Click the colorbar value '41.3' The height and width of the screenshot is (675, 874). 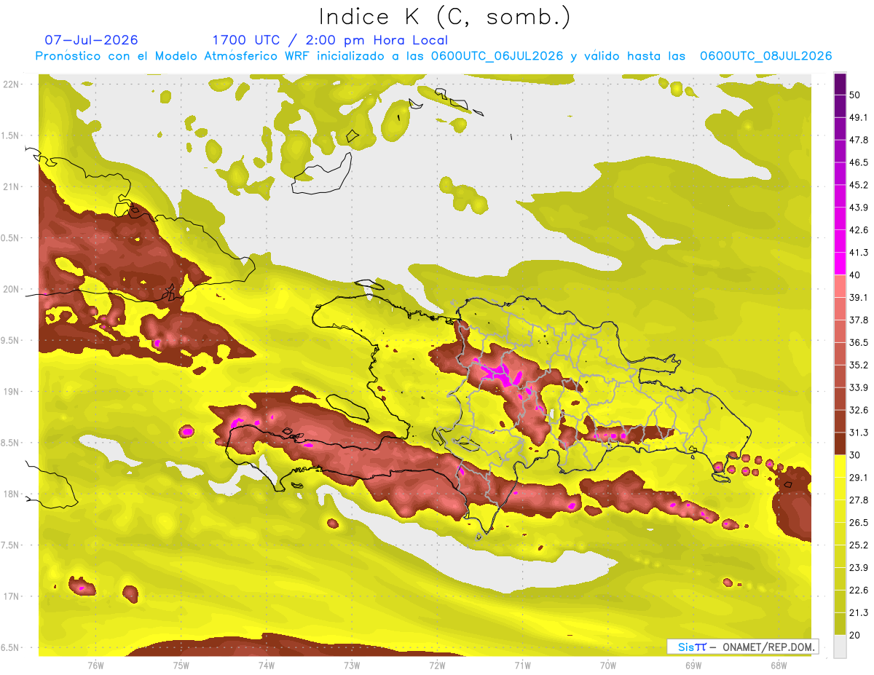tap(858, 253)
